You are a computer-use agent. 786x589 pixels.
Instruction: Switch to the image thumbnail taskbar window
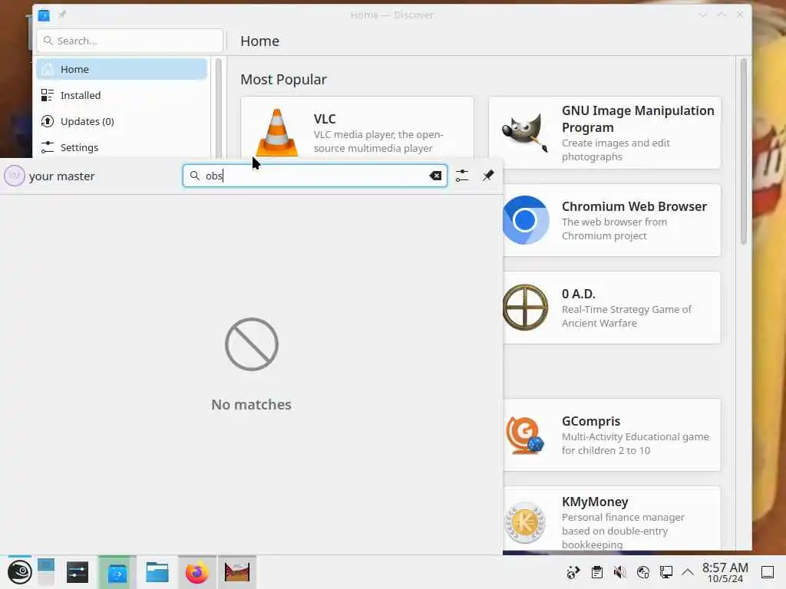click(x=237, y=572)
